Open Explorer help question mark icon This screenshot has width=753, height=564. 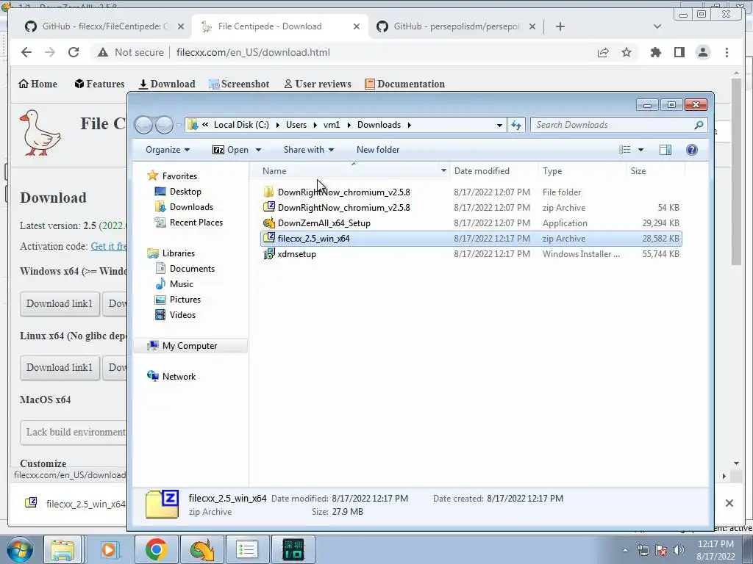click(x=691, y=150)
